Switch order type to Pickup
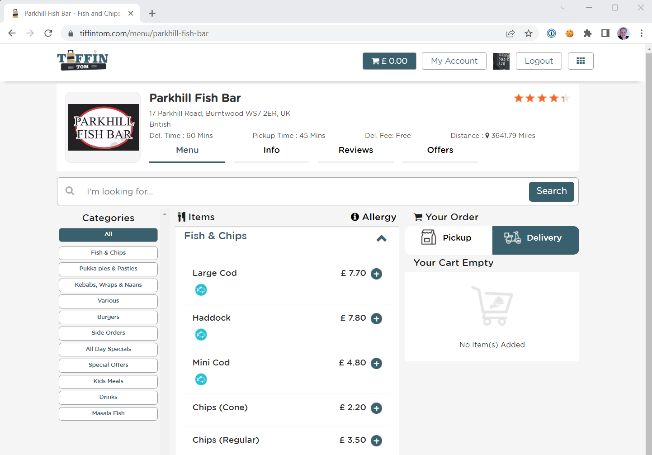The width and height of the screenshot is (652, 455). (x=448, y=238)
